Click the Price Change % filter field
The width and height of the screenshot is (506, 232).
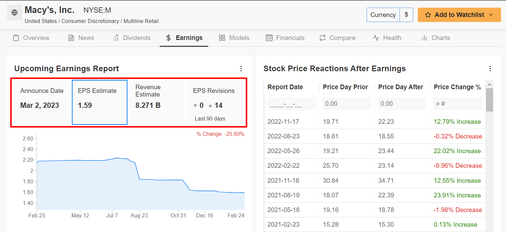point(457,104)
